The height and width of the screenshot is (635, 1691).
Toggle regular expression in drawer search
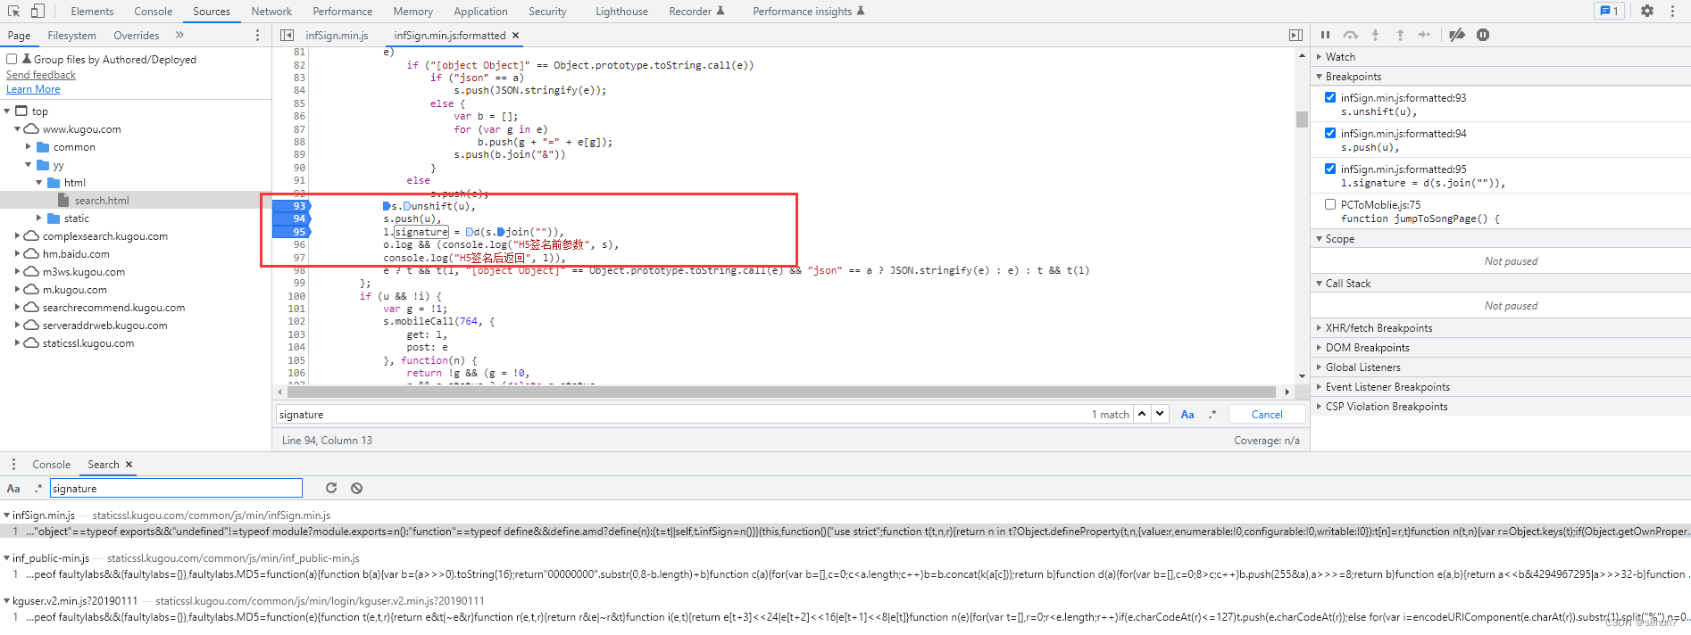coord(38,488)
